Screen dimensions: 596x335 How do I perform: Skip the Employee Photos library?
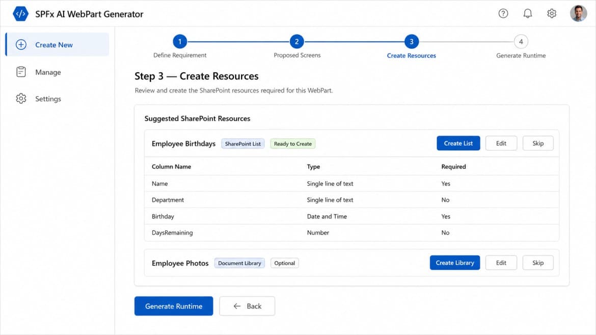(x=538, y=263)
